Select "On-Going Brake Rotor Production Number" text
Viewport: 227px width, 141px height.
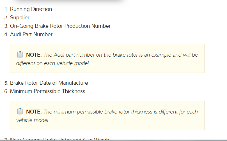coord(60,26)
